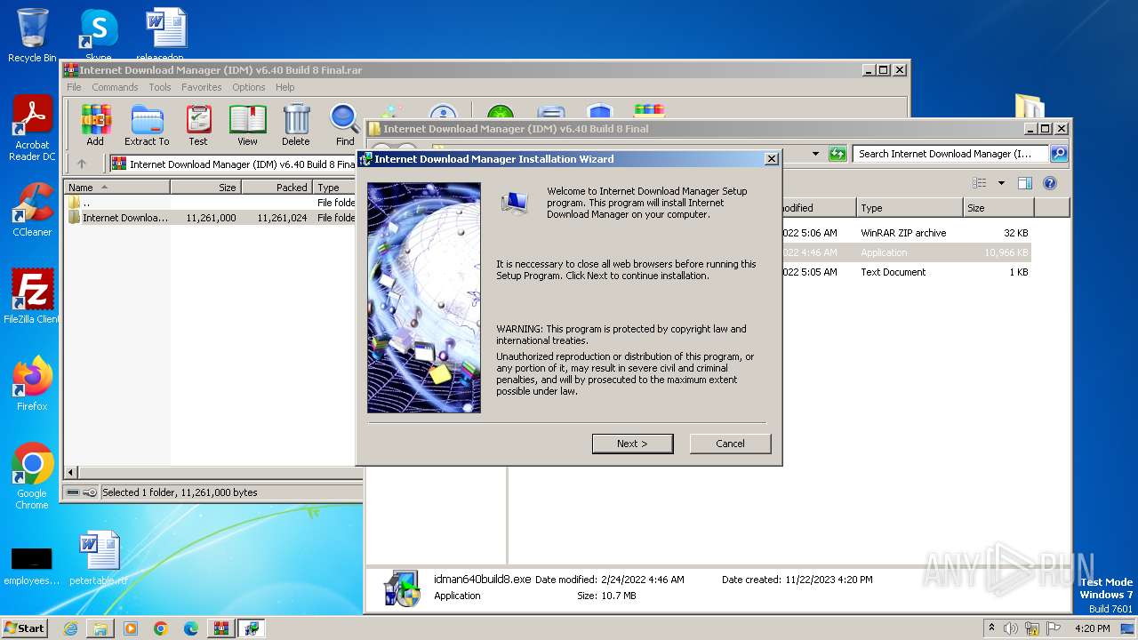
Task: Close the IDM Installation Wizard dialog
Action: [771, 159]
